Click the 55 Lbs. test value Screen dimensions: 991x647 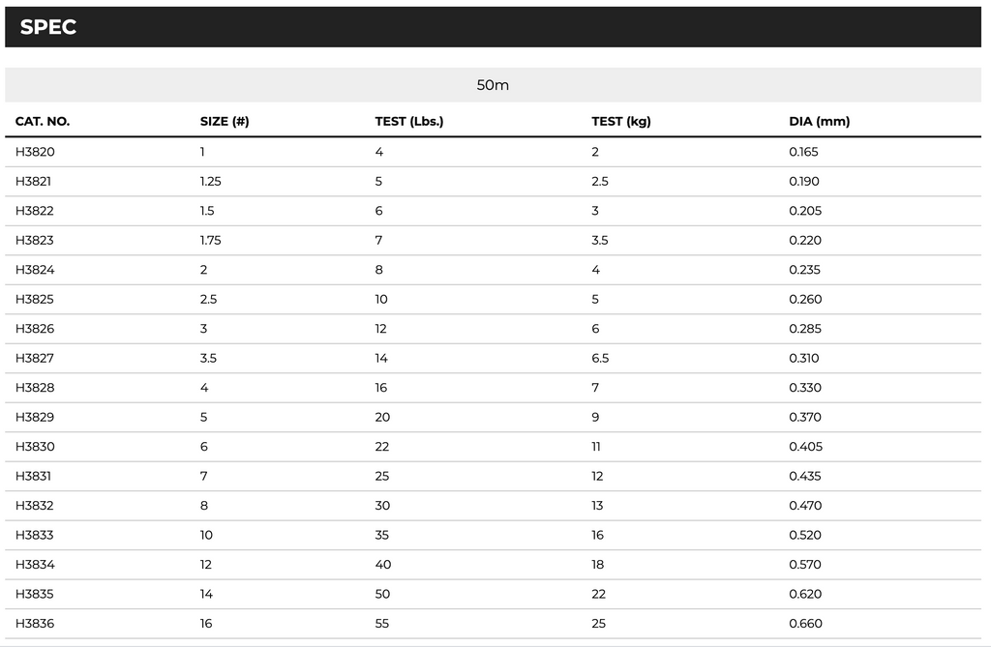point(382,624)
